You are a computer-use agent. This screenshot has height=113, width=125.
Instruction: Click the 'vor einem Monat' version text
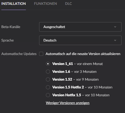pyautogui.click(x=90, y=64)
